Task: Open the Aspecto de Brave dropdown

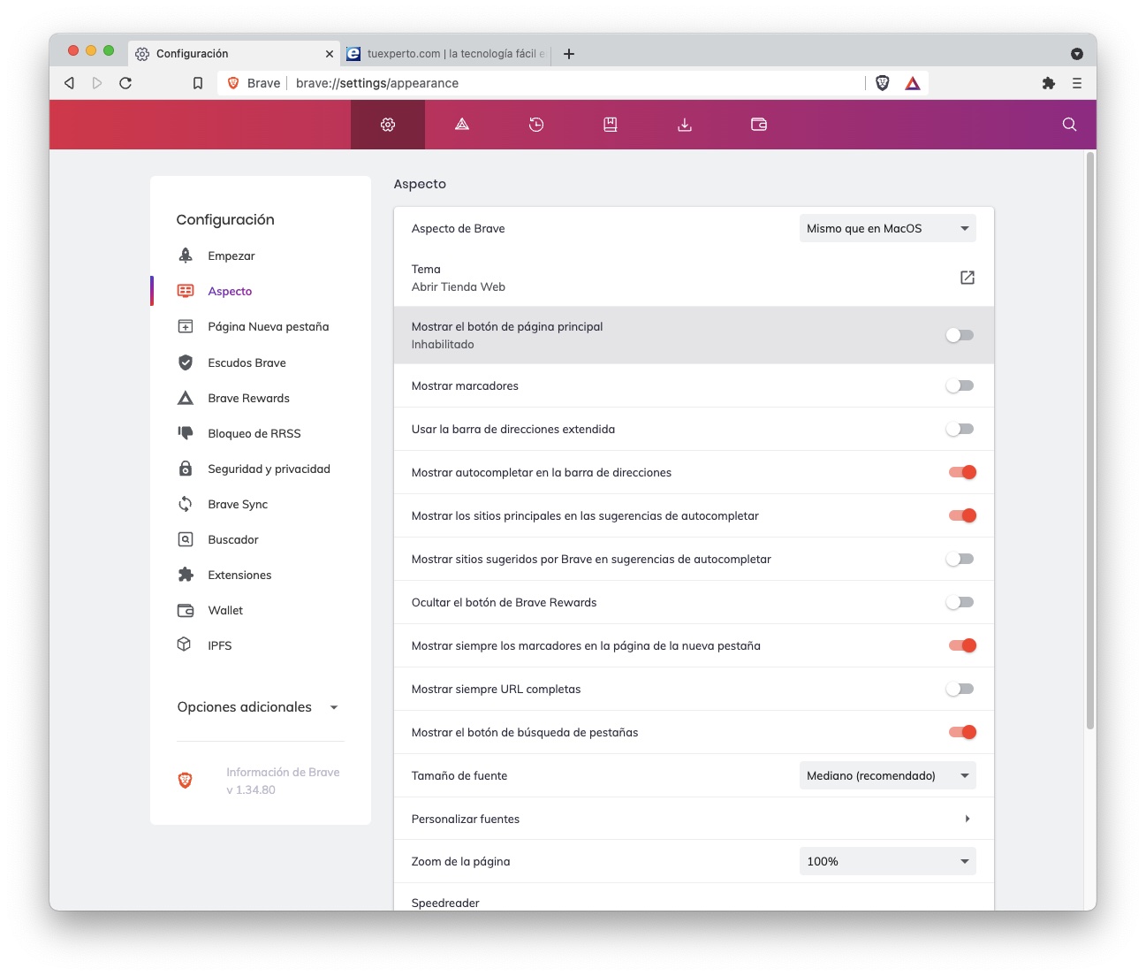Action: [x=887, y=228]
